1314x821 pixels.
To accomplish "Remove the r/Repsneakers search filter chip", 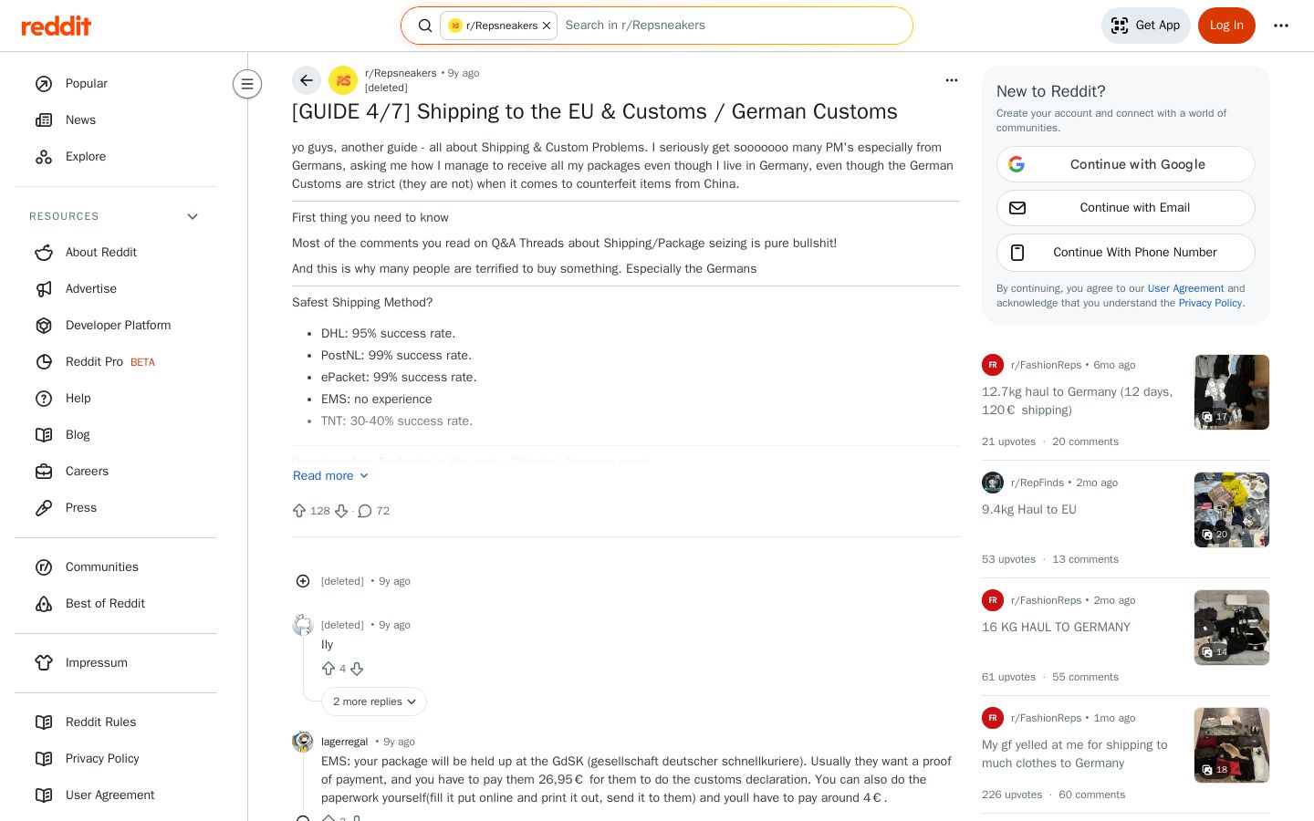I will [547, 26].
